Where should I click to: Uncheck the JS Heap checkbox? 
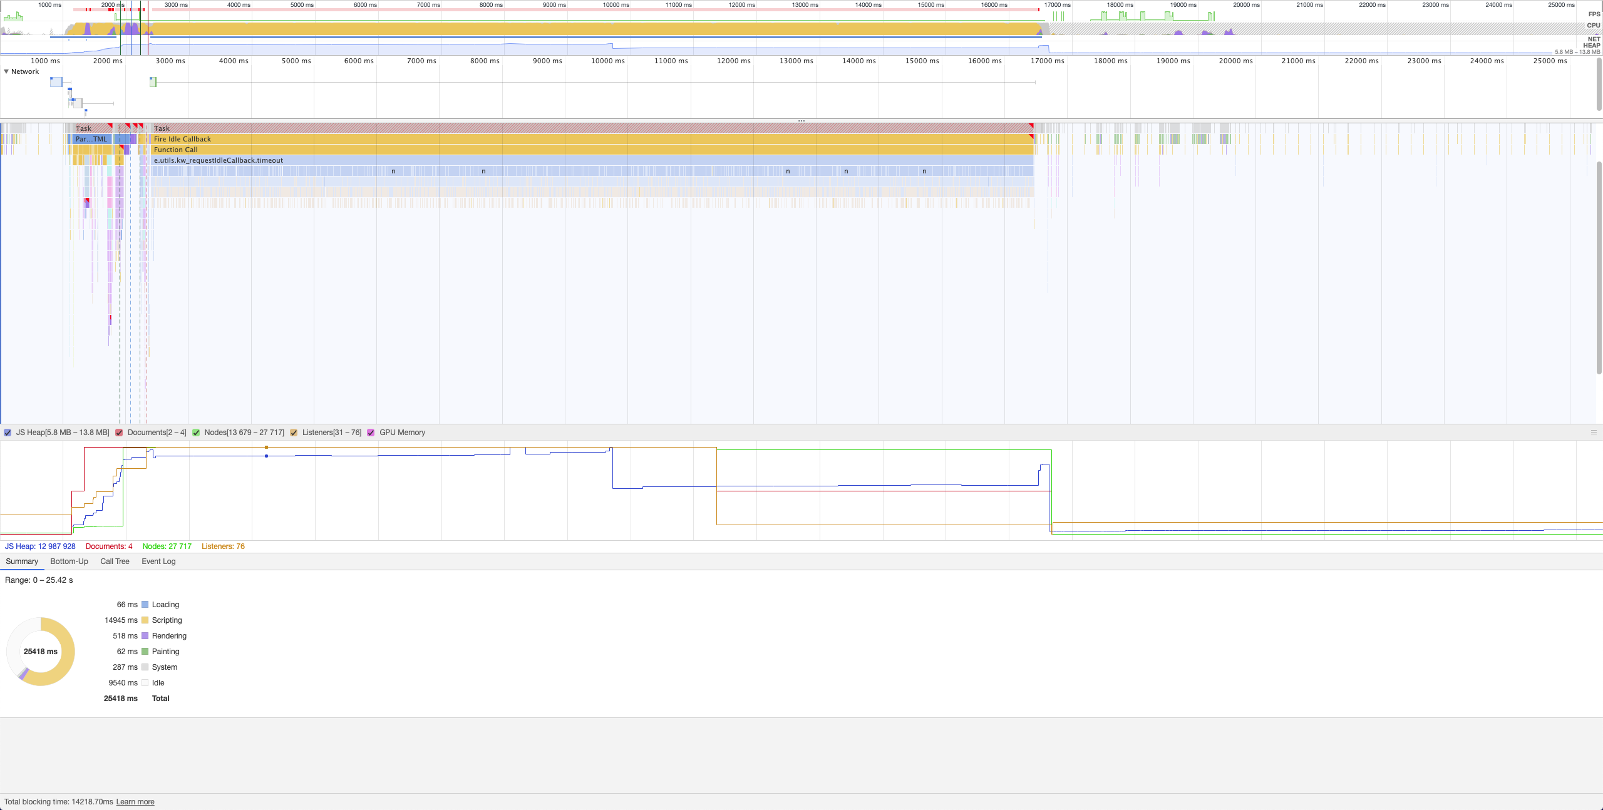(8, 433)
